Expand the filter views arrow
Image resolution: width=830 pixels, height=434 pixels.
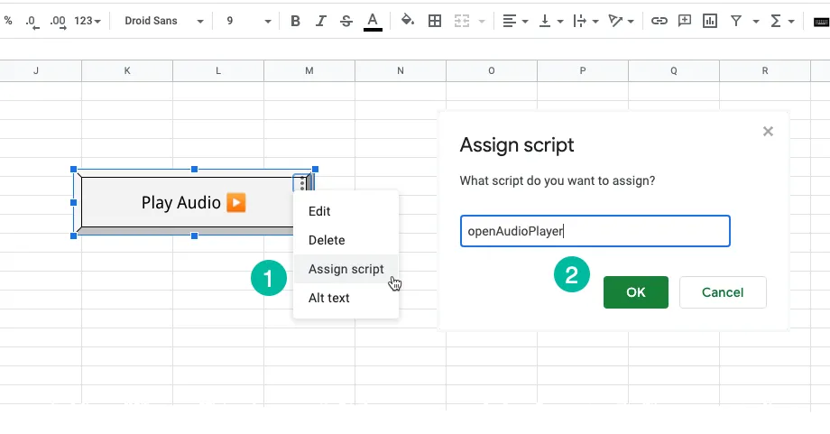(756, 21)
